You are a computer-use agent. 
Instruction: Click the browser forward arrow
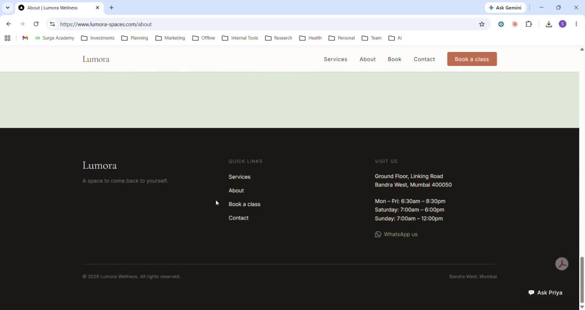[22, 24]
